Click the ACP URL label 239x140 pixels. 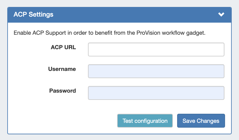click(63, 47)
